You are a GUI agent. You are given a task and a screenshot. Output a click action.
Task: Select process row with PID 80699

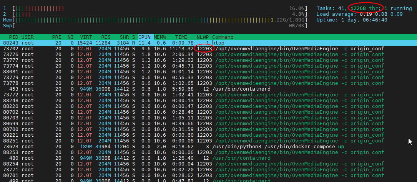click(x=208, y=123)
